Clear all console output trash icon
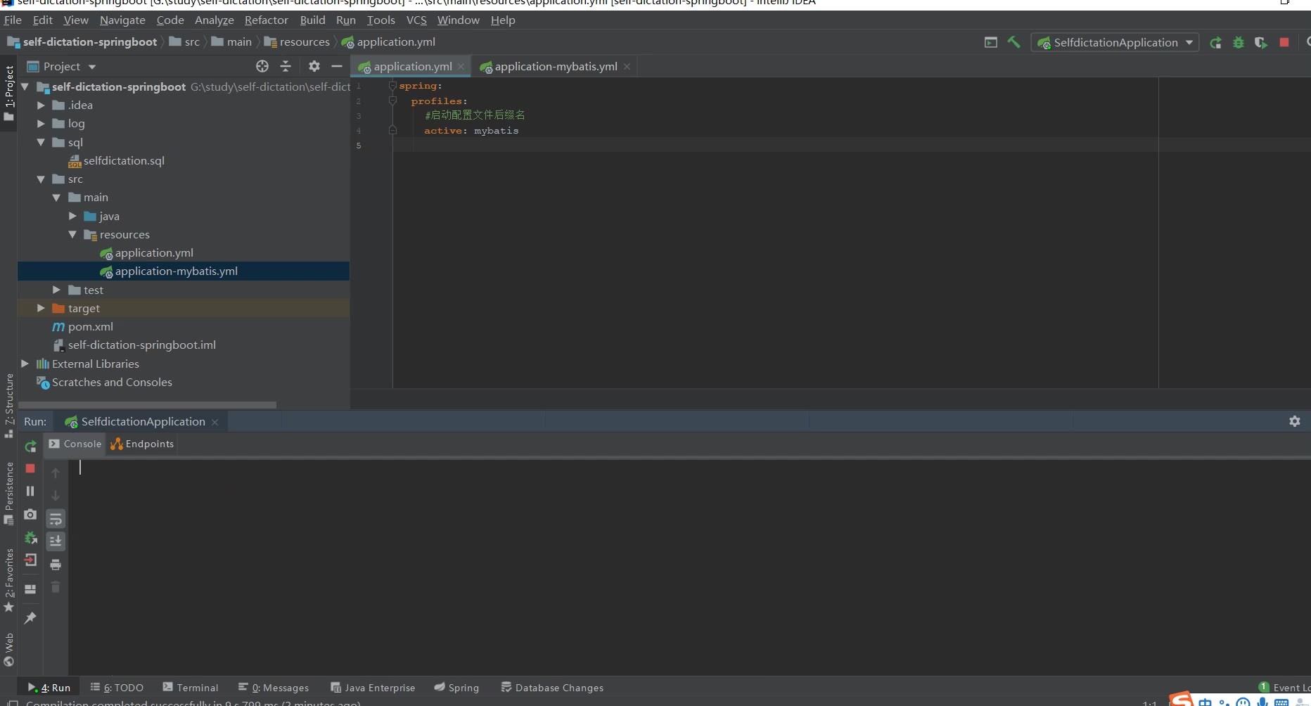The image size is (1311, 706). (x=56, y=586)
